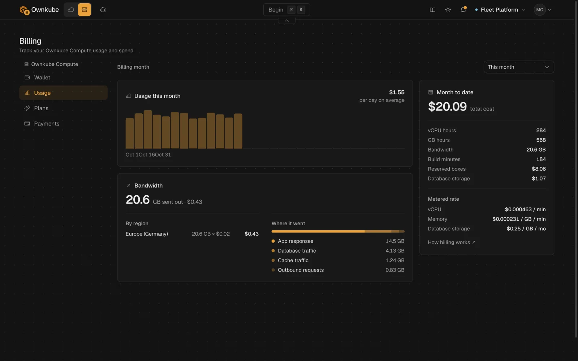The width and height of the screenshot is (578, 361).
Task: Switch to the compute server icon
Action: (x=85, y=10)
